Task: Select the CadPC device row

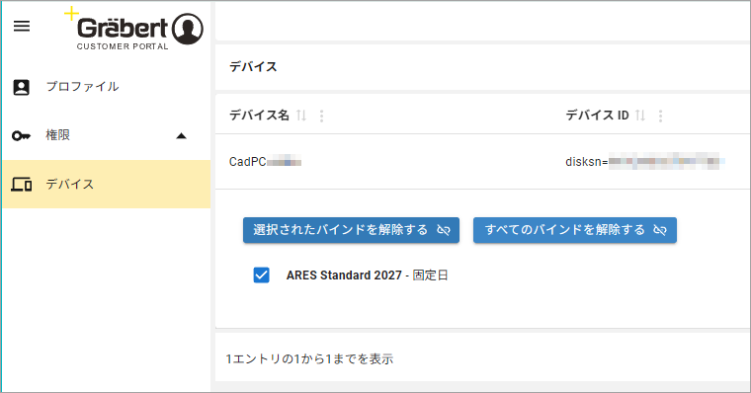Action: (483, 162)
